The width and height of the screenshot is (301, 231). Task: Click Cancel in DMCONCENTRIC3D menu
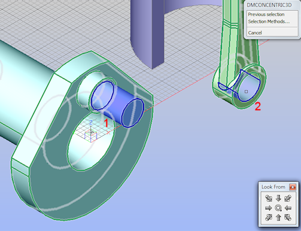click(255, 33)
